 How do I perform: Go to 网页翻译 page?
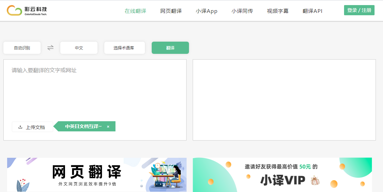point(171,11)
